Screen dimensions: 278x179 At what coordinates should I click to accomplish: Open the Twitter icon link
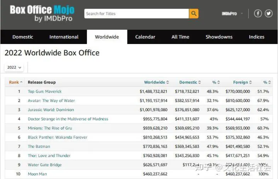coord(268,14)
